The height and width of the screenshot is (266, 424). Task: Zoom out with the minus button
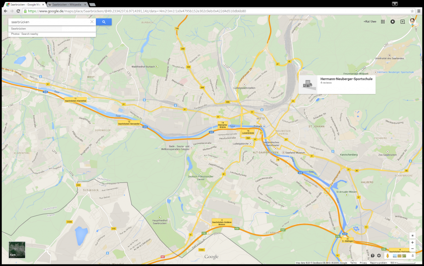(412, 249)
